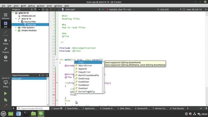This screenshot has width=208, height=117.
Task: Expand the File System node
Action: [x=16, y=27]
